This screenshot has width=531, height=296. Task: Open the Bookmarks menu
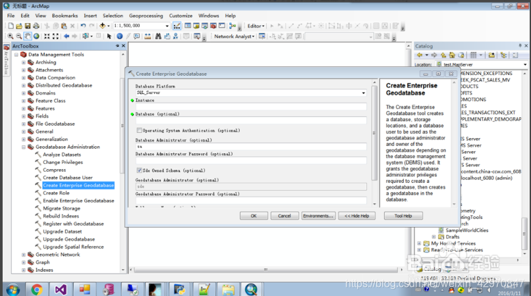coord(65,16)
